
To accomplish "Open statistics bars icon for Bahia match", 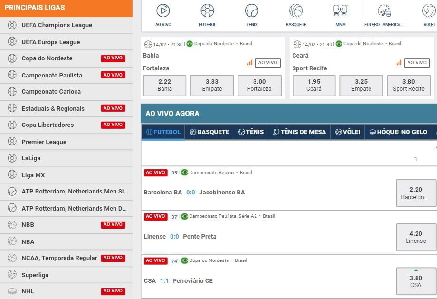I will point(250,63).
